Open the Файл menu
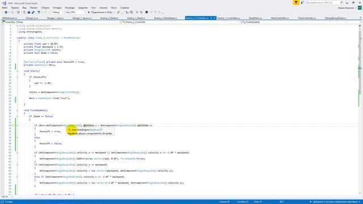The image size is (363, 204). [5, 7]
